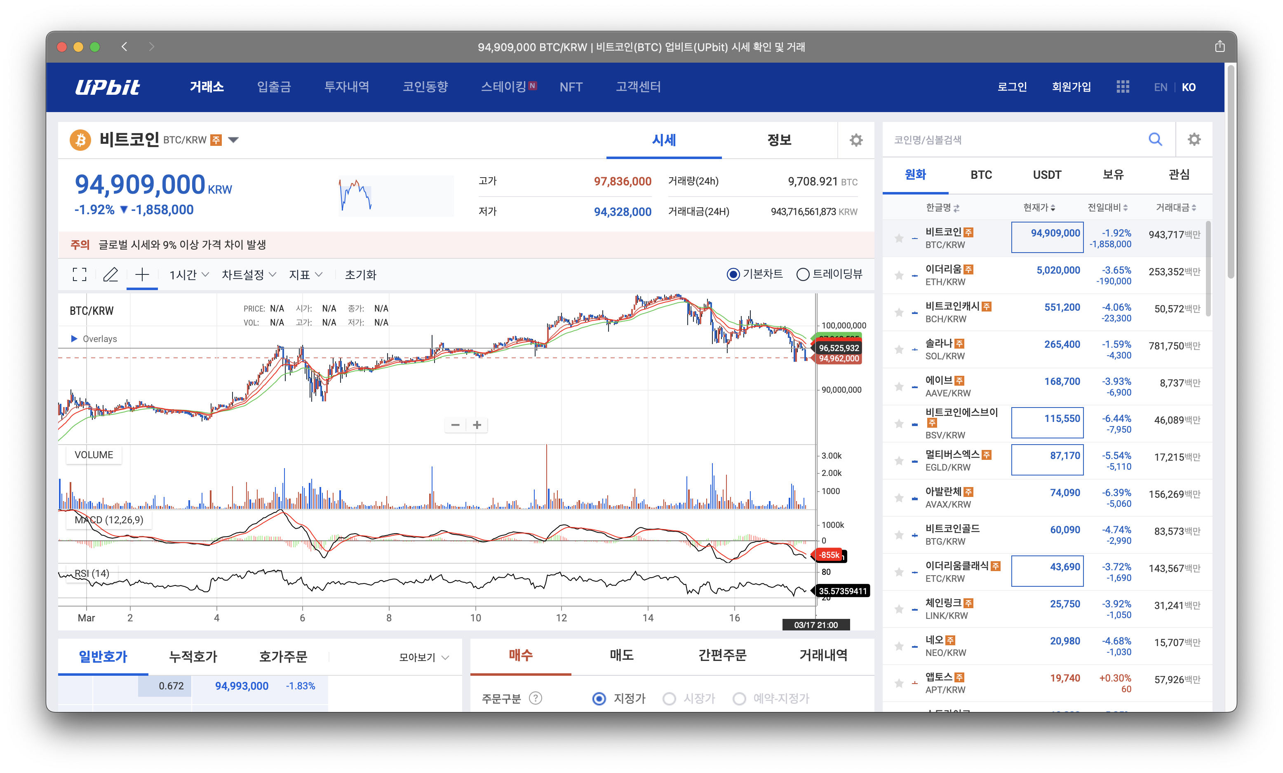Image resolution: width=1283 pixels, height=773 pixels.
Task: Star the 에이브 row
Action: pyautogui.click(x=899, y=387)
